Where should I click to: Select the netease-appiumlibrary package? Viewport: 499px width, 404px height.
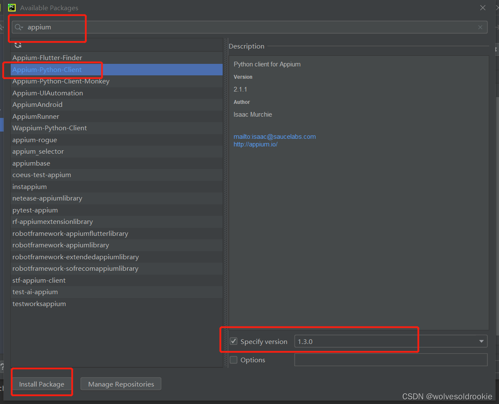point(117,198)
